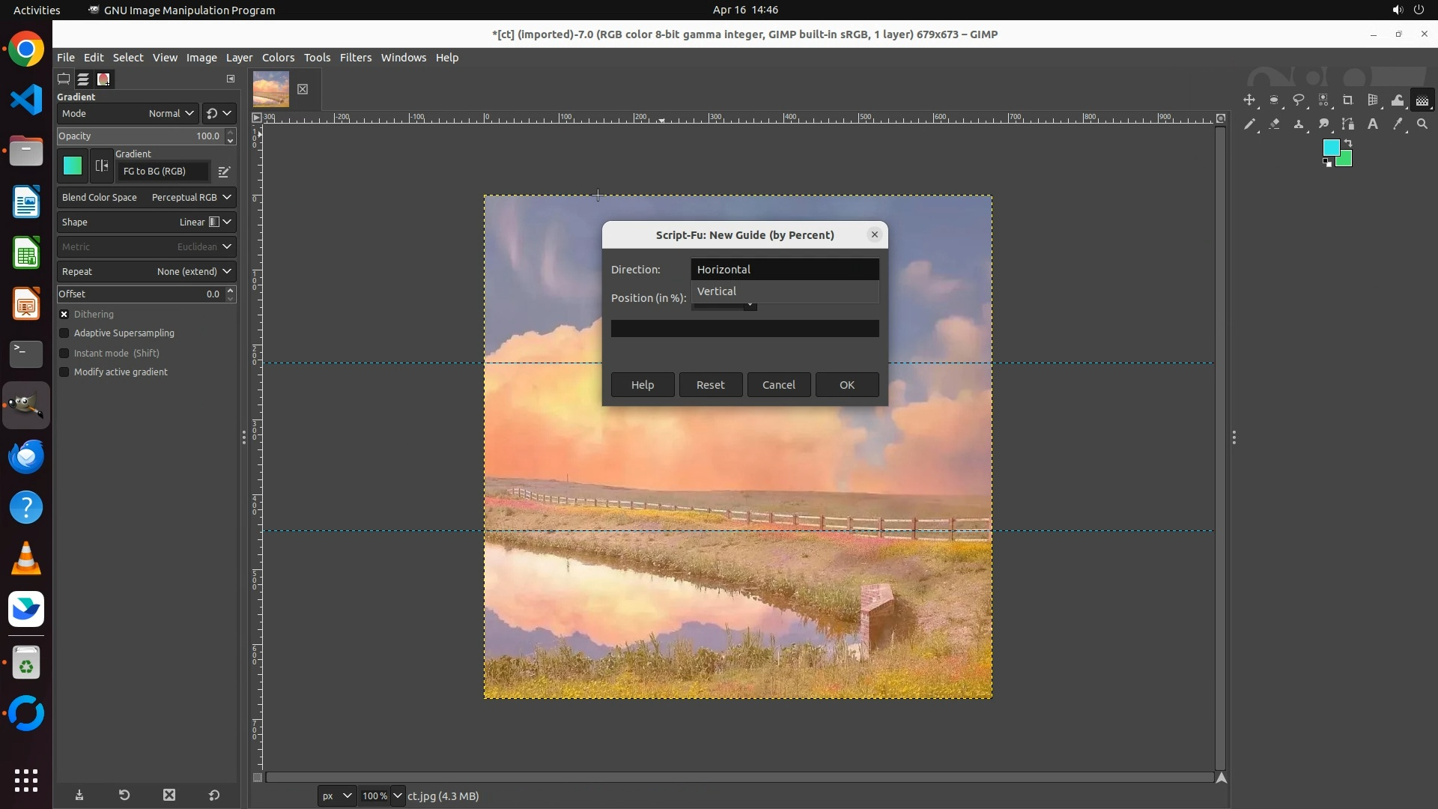Select the Free Select lasso tool
This screenshot has height=809, width=1438.
pyautogui.click(x=1299, y=100)
